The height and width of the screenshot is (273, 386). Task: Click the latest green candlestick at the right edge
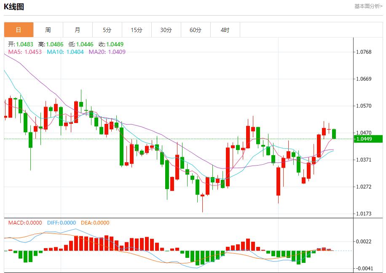click(334, 134)
